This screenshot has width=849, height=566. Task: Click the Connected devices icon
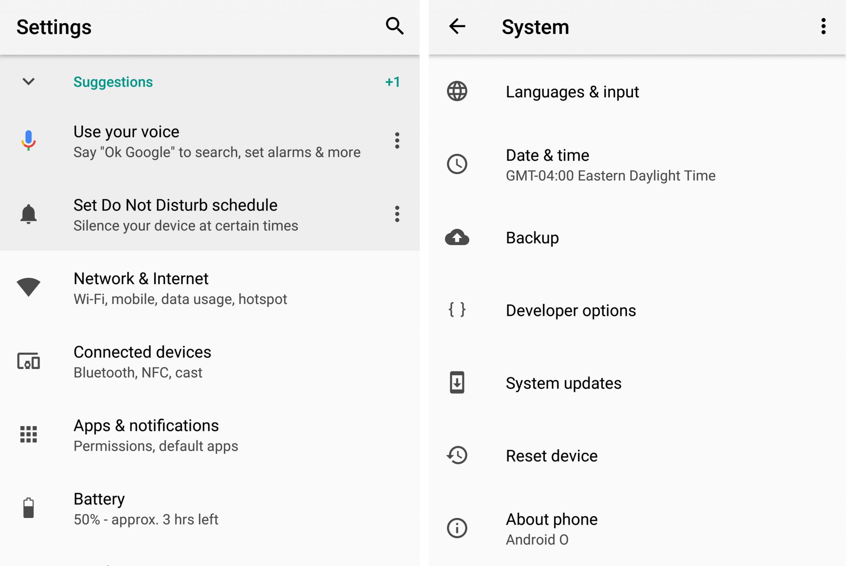pos(28,361)
